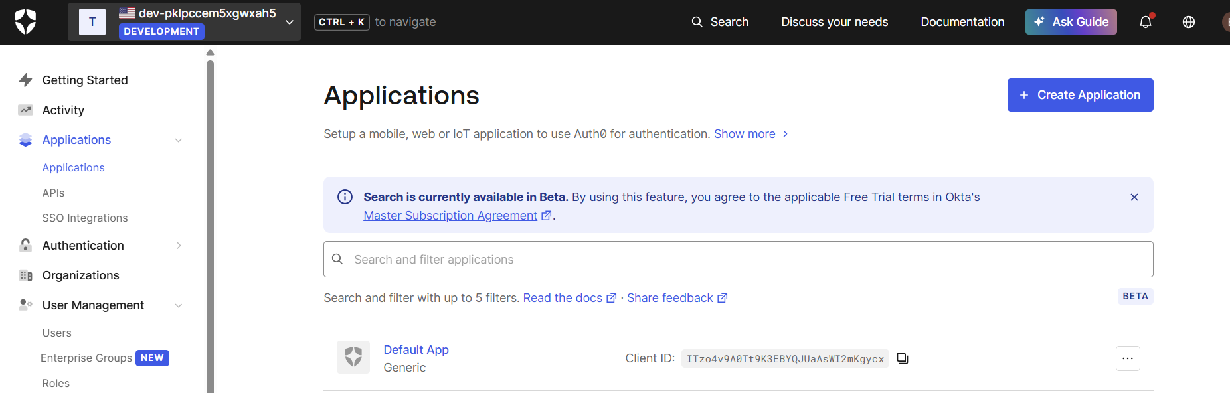Viewport: 1230px width, 393px height.
Task: Click the Organizations building icon
Action: pos(26,275)
